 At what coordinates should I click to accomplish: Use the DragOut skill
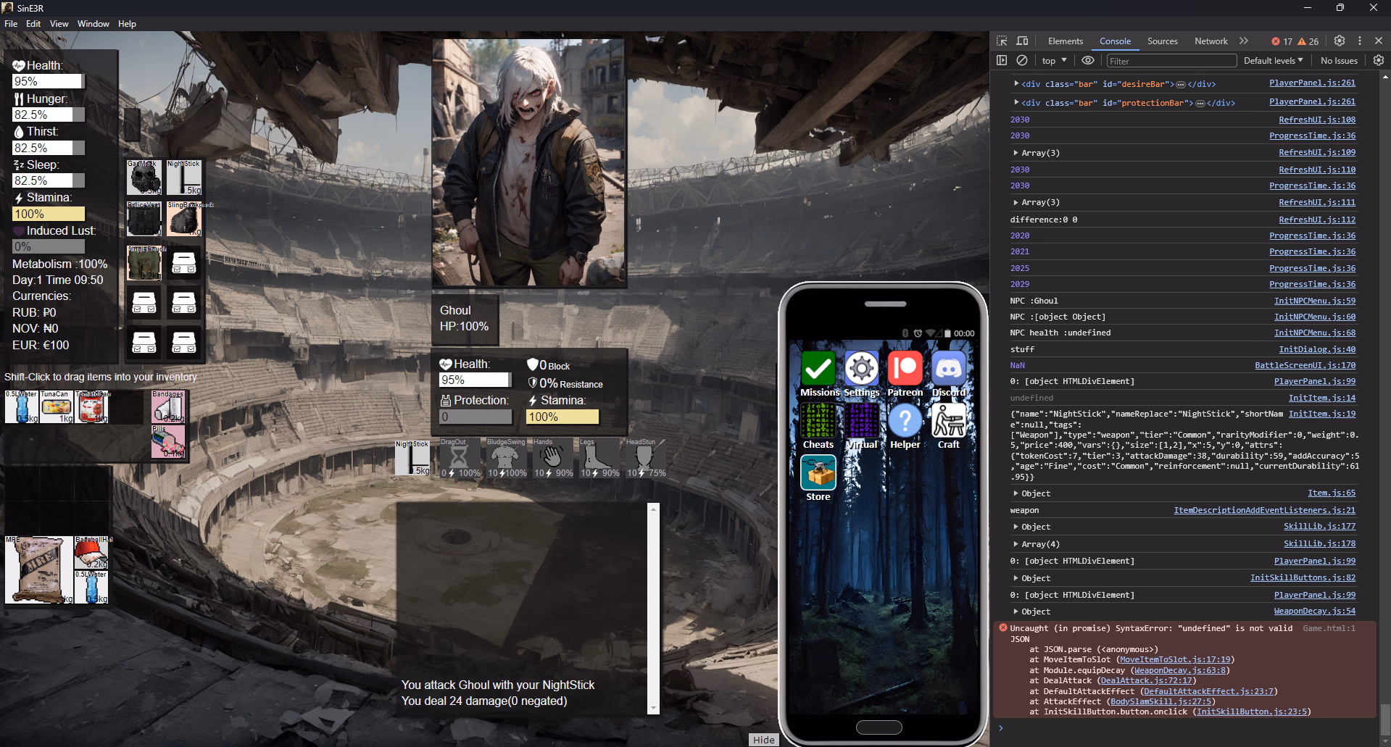[460, 458]
